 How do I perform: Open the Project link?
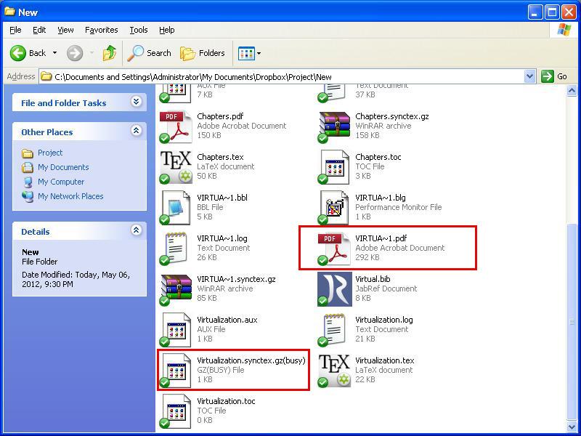click(x=50, y=153)
